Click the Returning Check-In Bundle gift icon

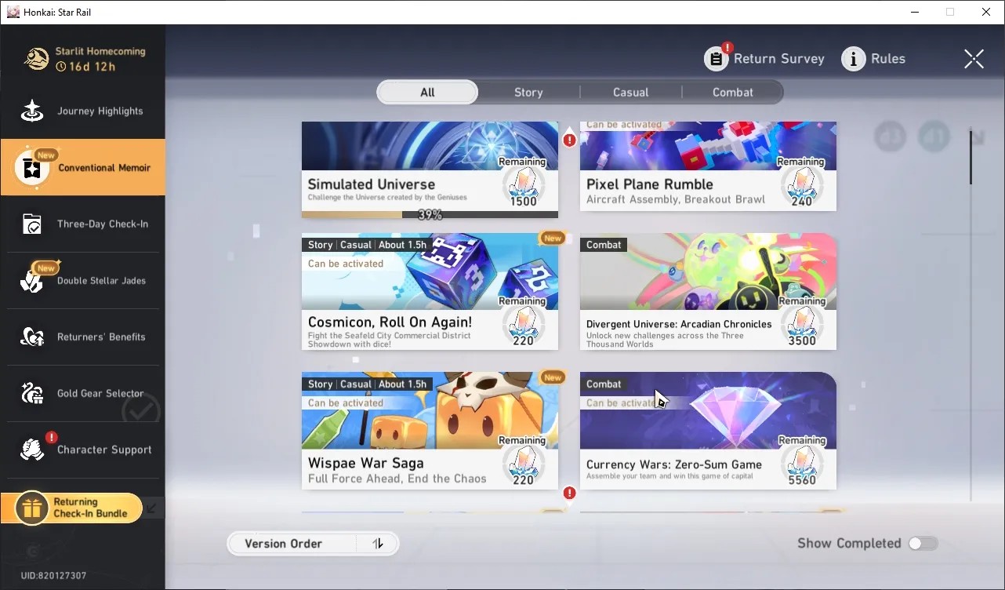coord(31,508)
